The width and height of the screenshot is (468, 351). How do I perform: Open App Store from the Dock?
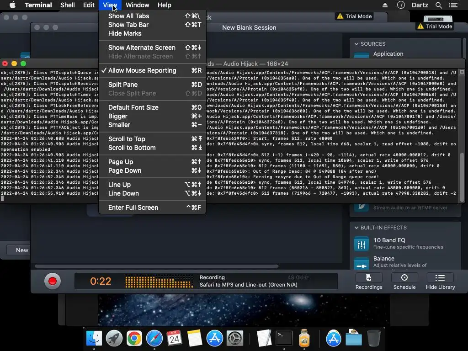(215, 338)
